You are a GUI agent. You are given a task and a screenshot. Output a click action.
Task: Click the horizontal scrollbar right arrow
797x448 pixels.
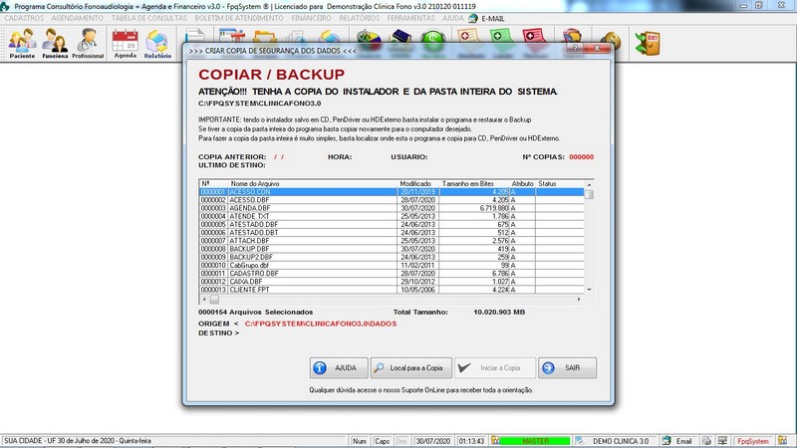(x=579, y=300)
